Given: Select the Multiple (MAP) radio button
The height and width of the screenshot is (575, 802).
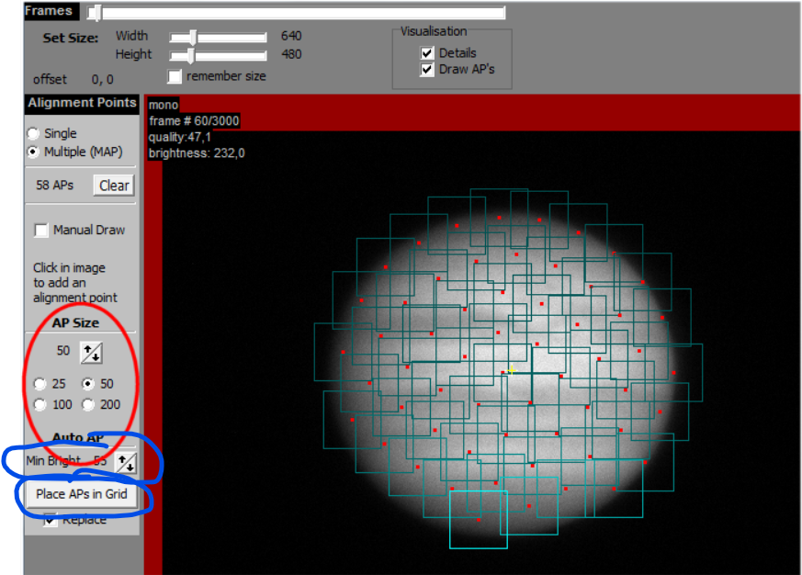Looking at the screenshot, I should pyautogui.click(x=33, y=152).
